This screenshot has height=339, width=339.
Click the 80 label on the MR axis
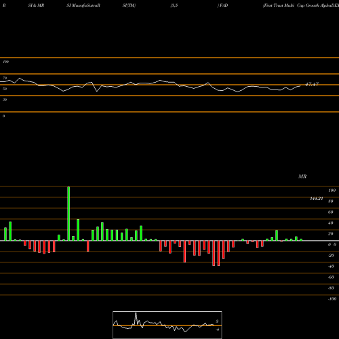click(331, 201)
